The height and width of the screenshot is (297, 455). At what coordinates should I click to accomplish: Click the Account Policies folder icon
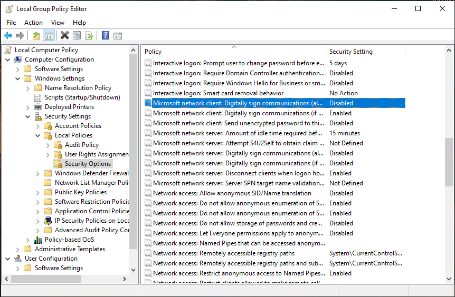[x=48, y=126]
